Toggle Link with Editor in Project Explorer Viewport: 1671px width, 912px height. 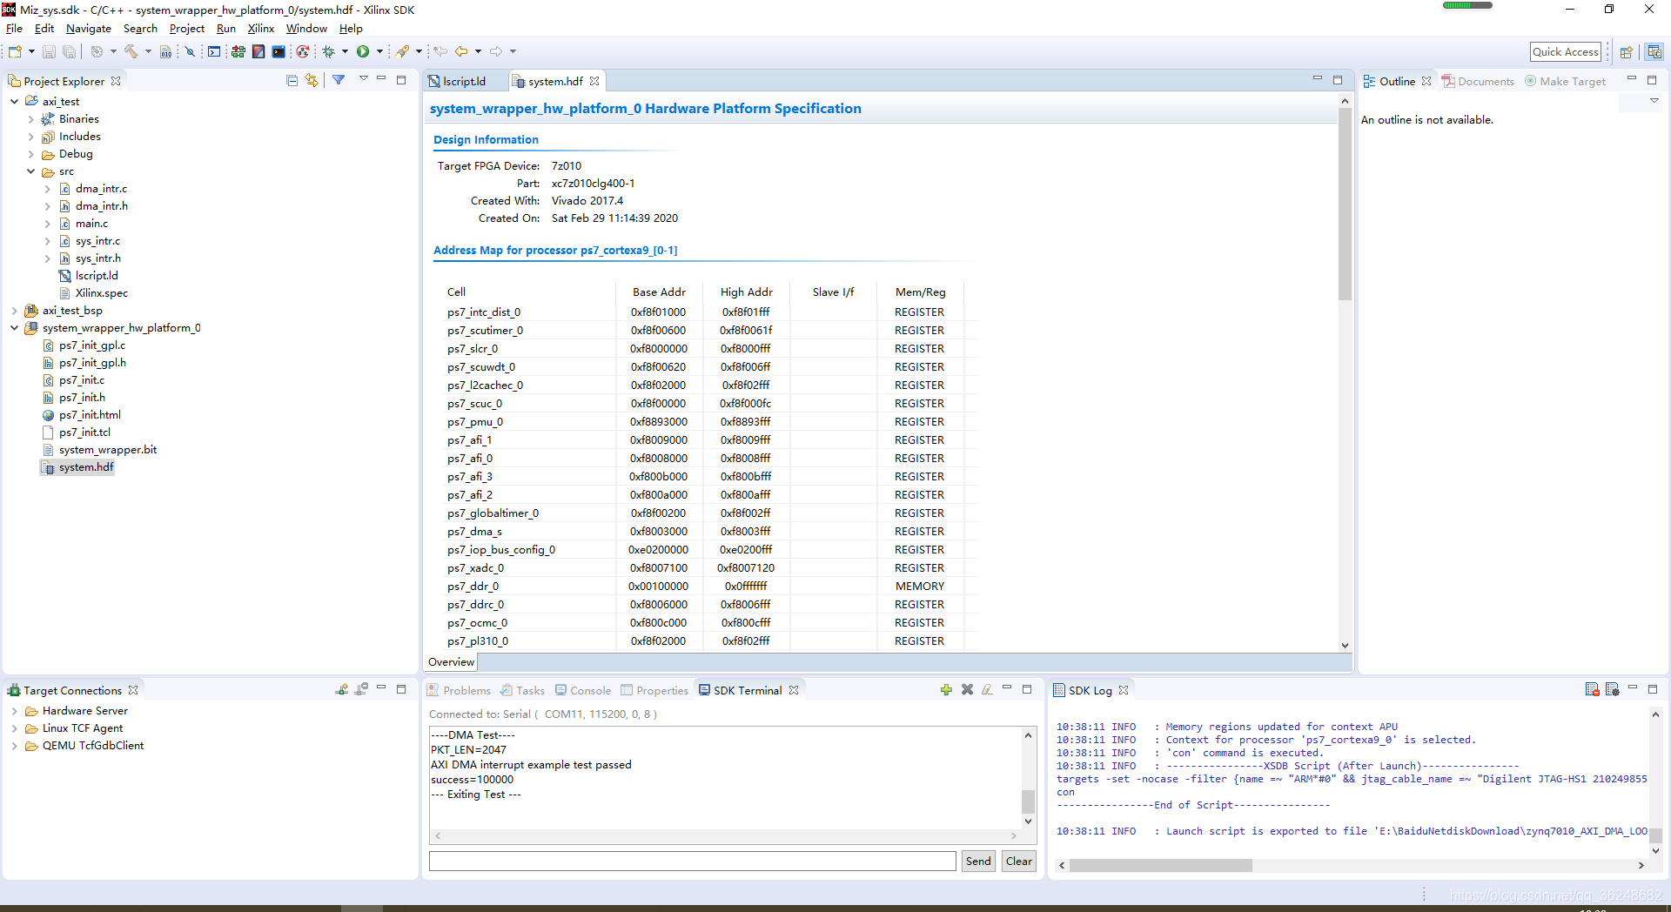point(312,80)
